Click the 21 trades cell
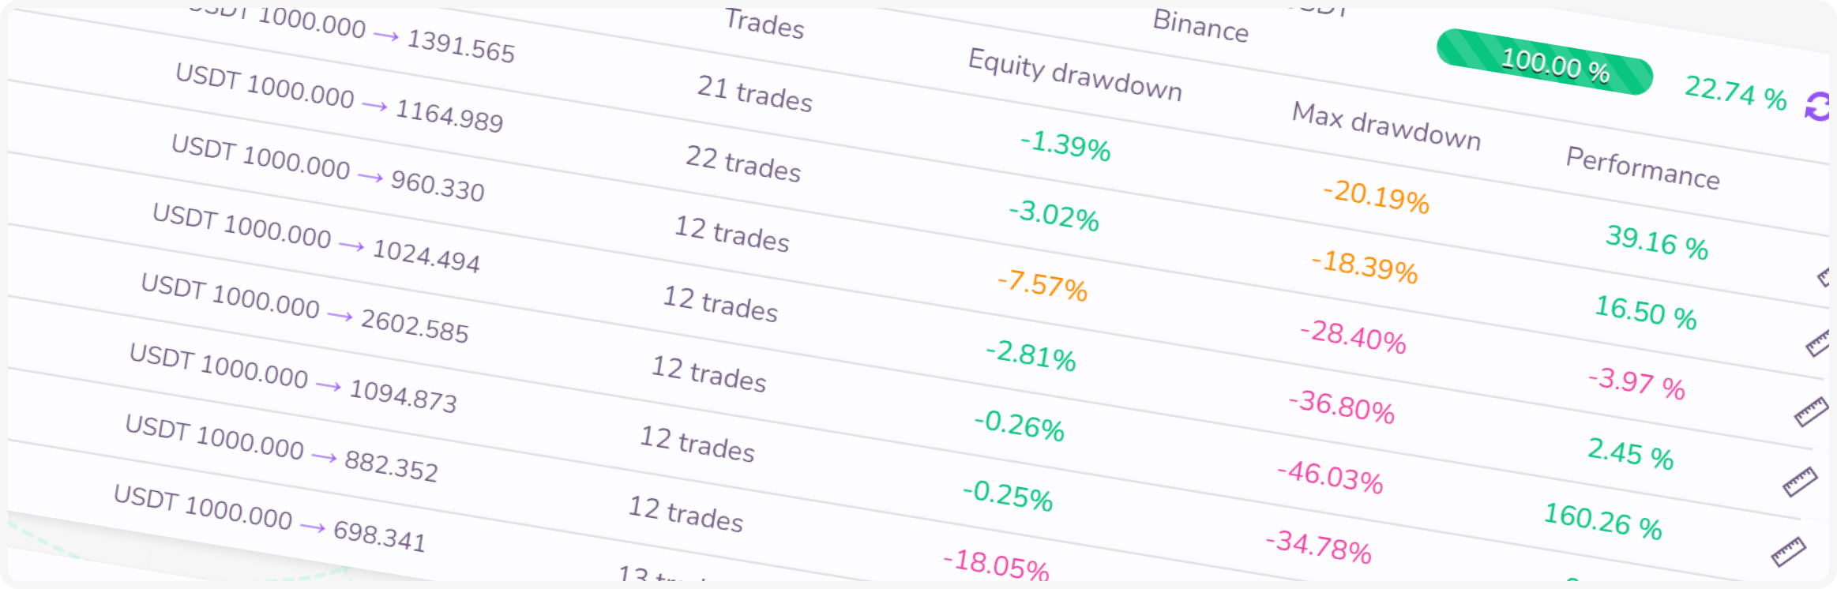 [x=754, y=94]
